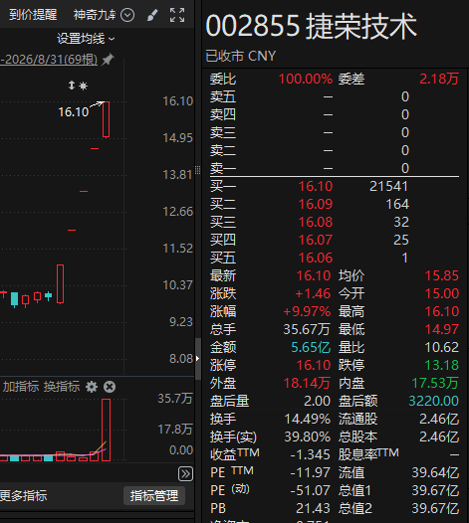Click the PE TTM value -11.97
The height and width of the screenshot is (523, 469).
pos(310,472)
